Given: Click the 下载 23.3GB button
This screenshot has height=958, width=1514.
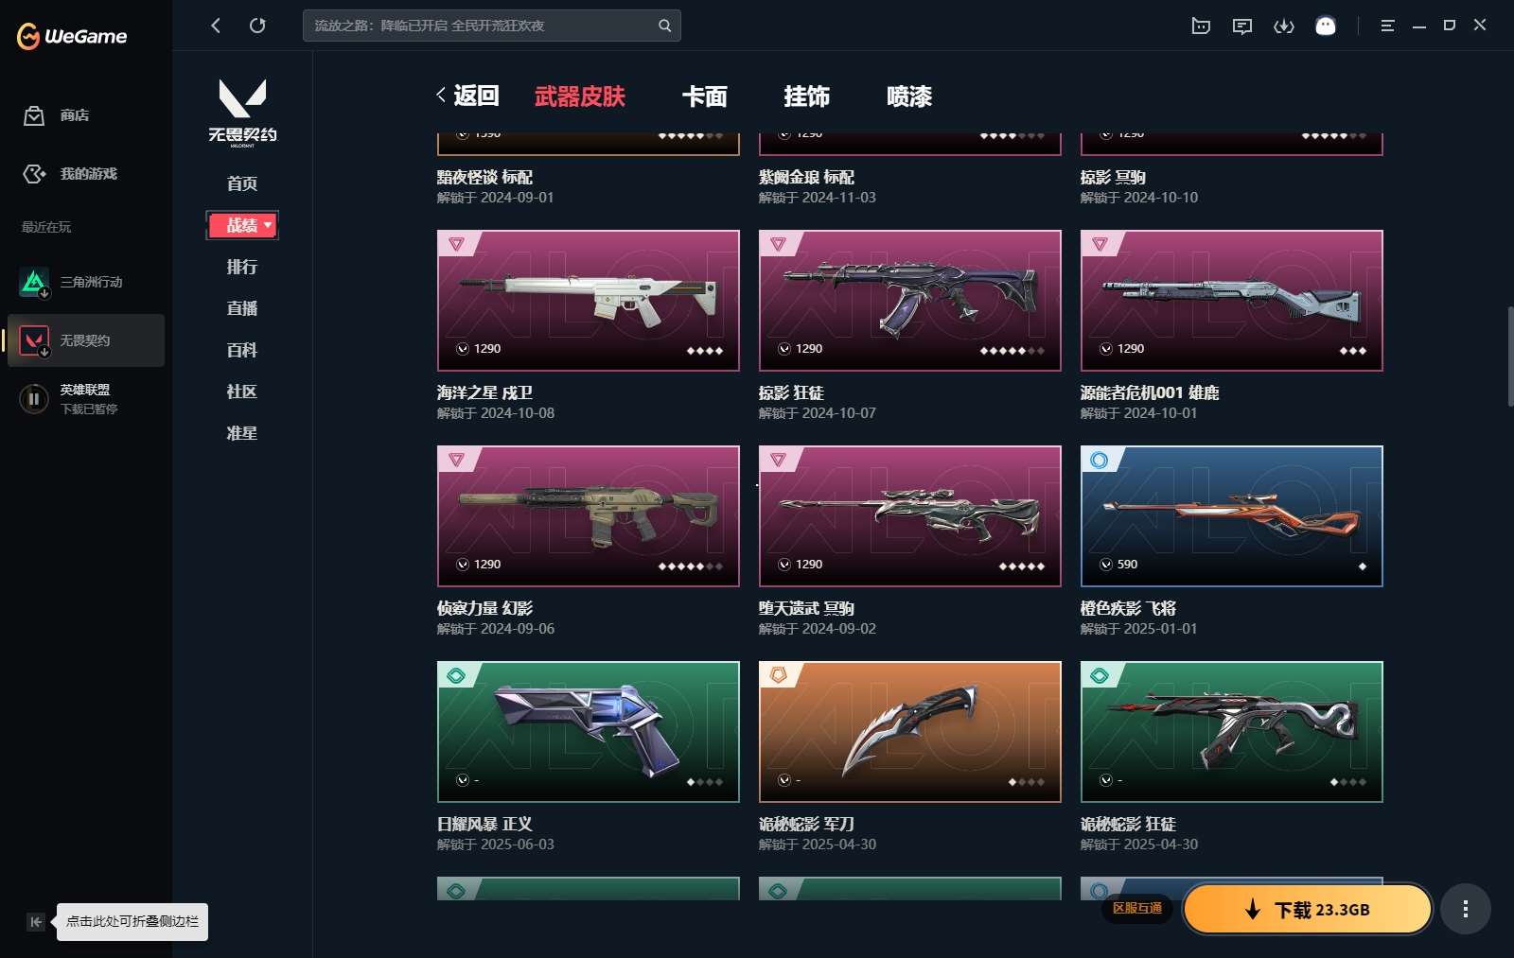Looking at the screenshot, I should click(x=1308, y=909).
